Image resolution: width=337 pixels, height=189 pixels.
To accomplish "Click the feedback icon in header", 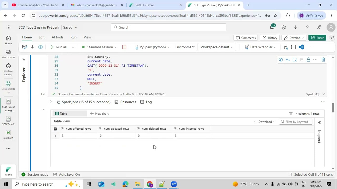I will (x=319, y=27).
